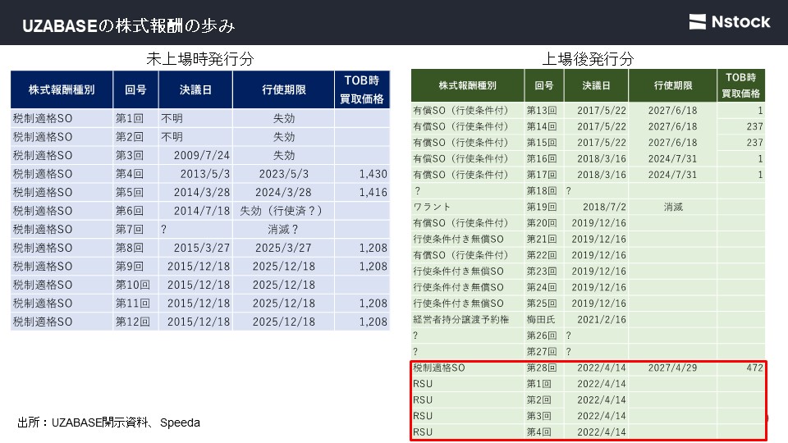Image resolution: width=788 pixels, height=443 pixels.
Task: Click 行使期限 header in the 未上場時発行分 table
Action: point(284,90)
